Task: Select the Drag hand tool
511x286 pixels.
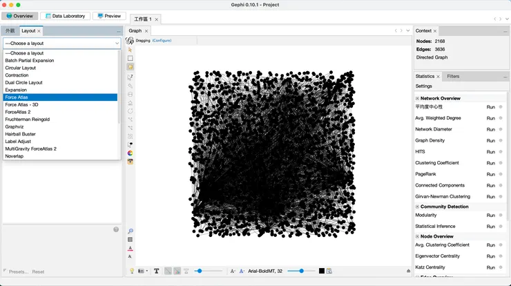Action: (130, 67)
